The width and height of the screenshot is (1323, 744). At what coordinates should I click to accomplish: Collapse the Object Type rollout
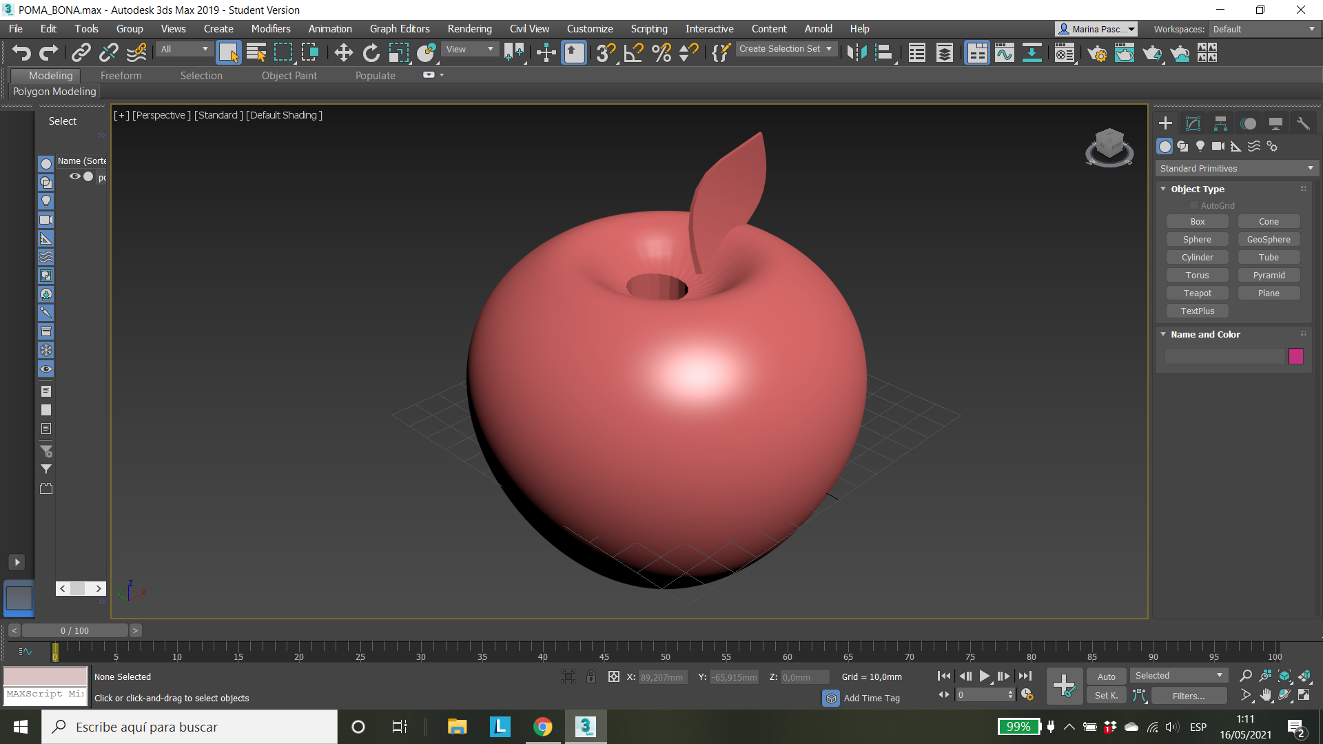[1163, 189]
